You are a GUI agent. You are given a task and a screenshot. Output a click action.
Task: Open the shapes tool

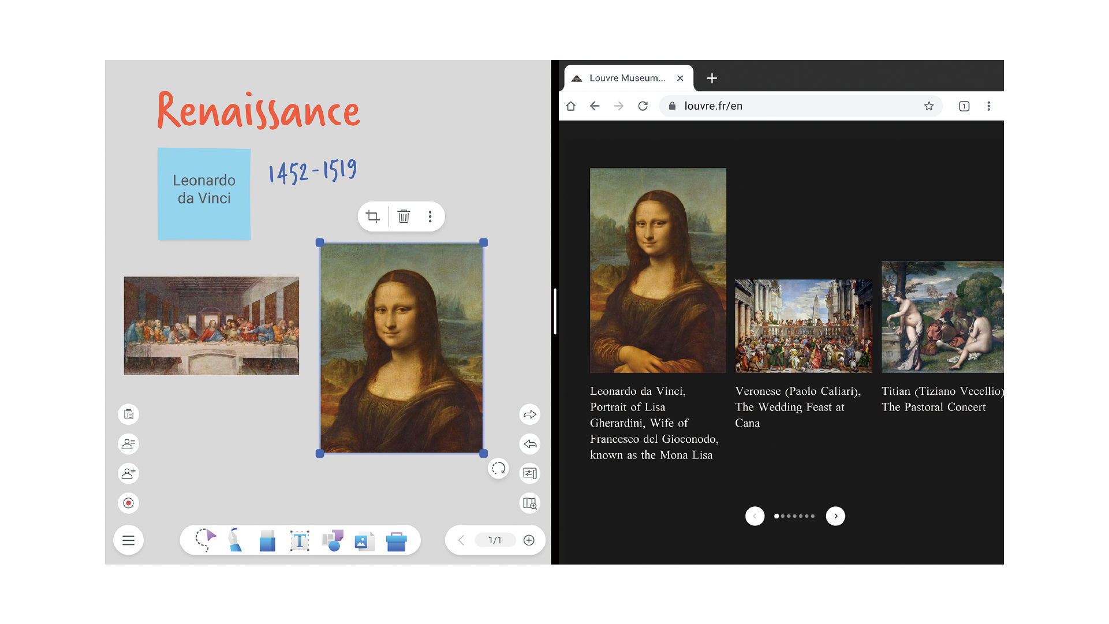click(x=333, y=540)
